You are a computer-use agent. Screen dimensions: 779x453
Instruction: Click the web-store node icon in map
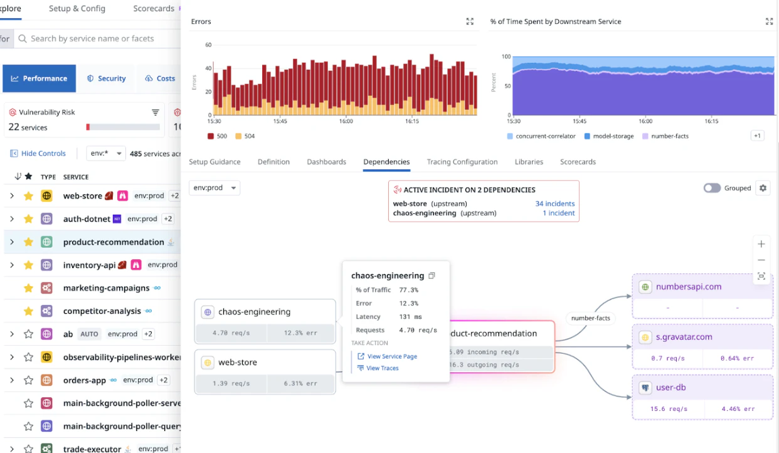[x=208, y=363]
